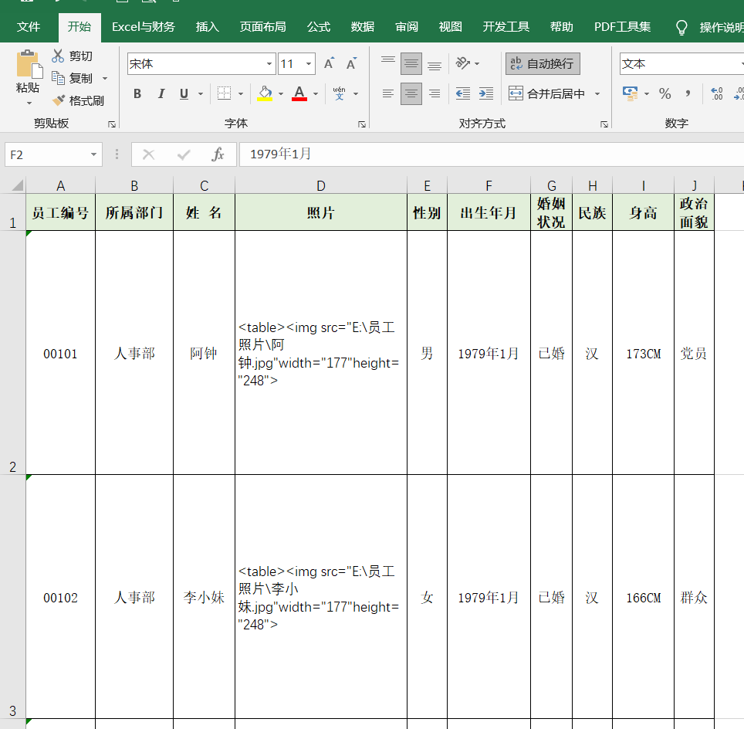Cancel formula bar entry X
This screenshot has height=729, width=744.
click(x=148, y=154)
